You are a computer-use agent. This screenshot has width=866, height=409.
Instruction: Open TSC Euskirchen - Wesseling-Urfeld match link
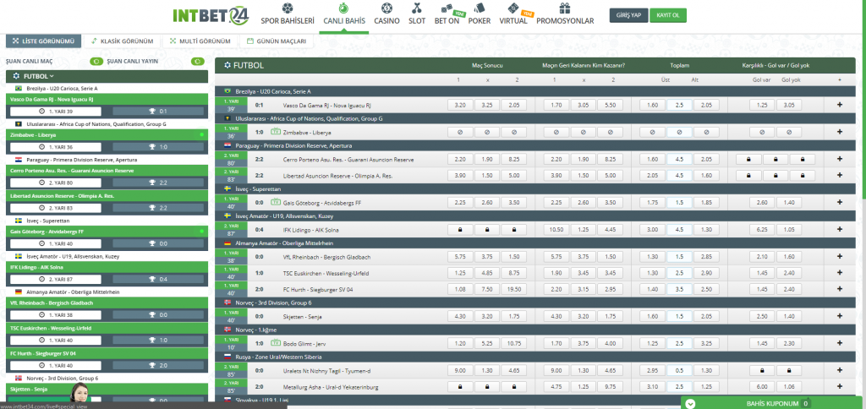326,273
